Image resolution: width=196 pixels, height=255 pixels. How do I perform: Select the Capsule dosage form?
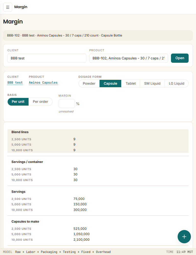110,83
